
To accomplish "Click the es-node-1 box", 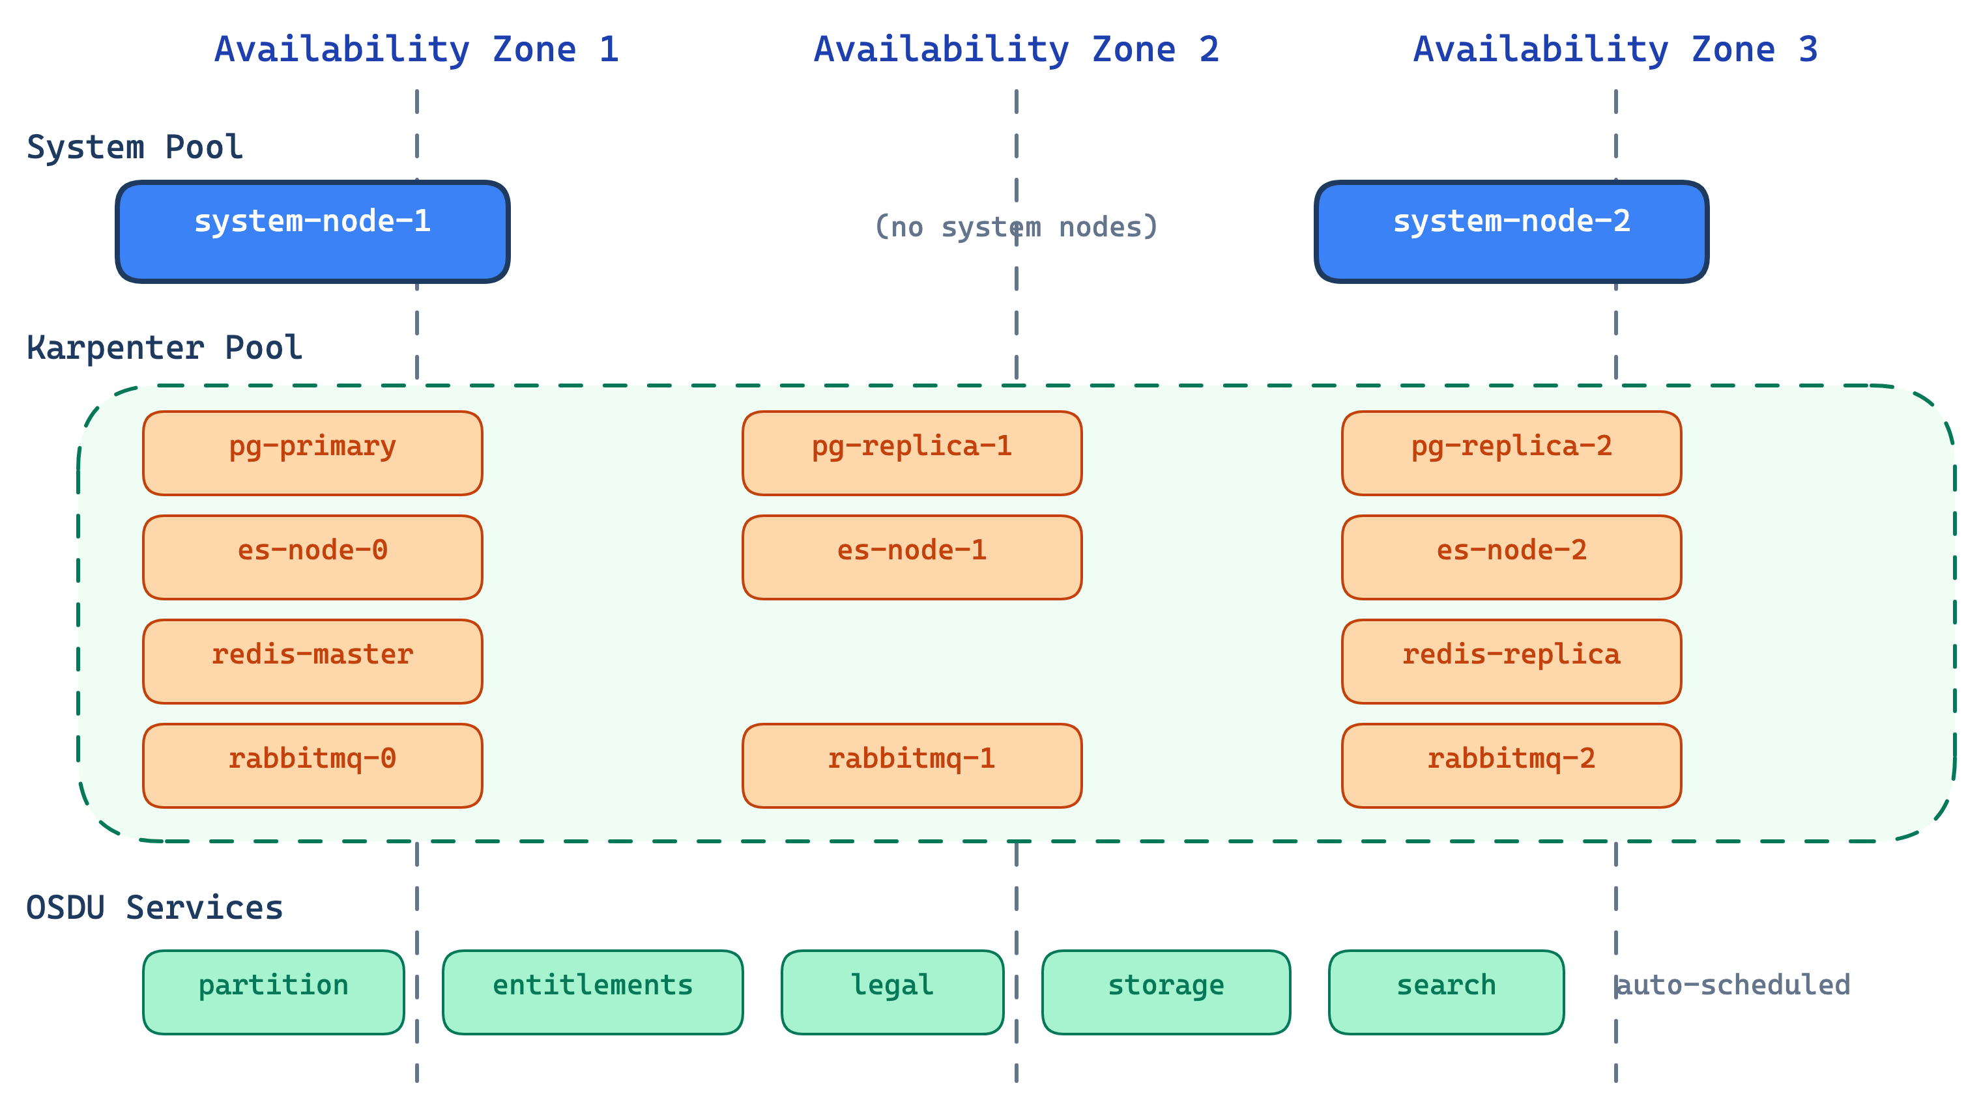I will 911,555.
